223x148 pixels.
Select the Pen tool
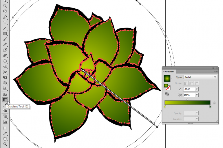(x=5, y=17)
